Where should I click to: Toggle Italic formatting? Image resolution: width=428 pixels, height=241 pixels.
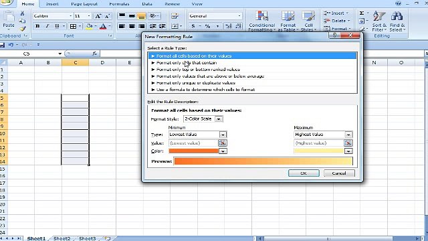click(x=47, y=26)
